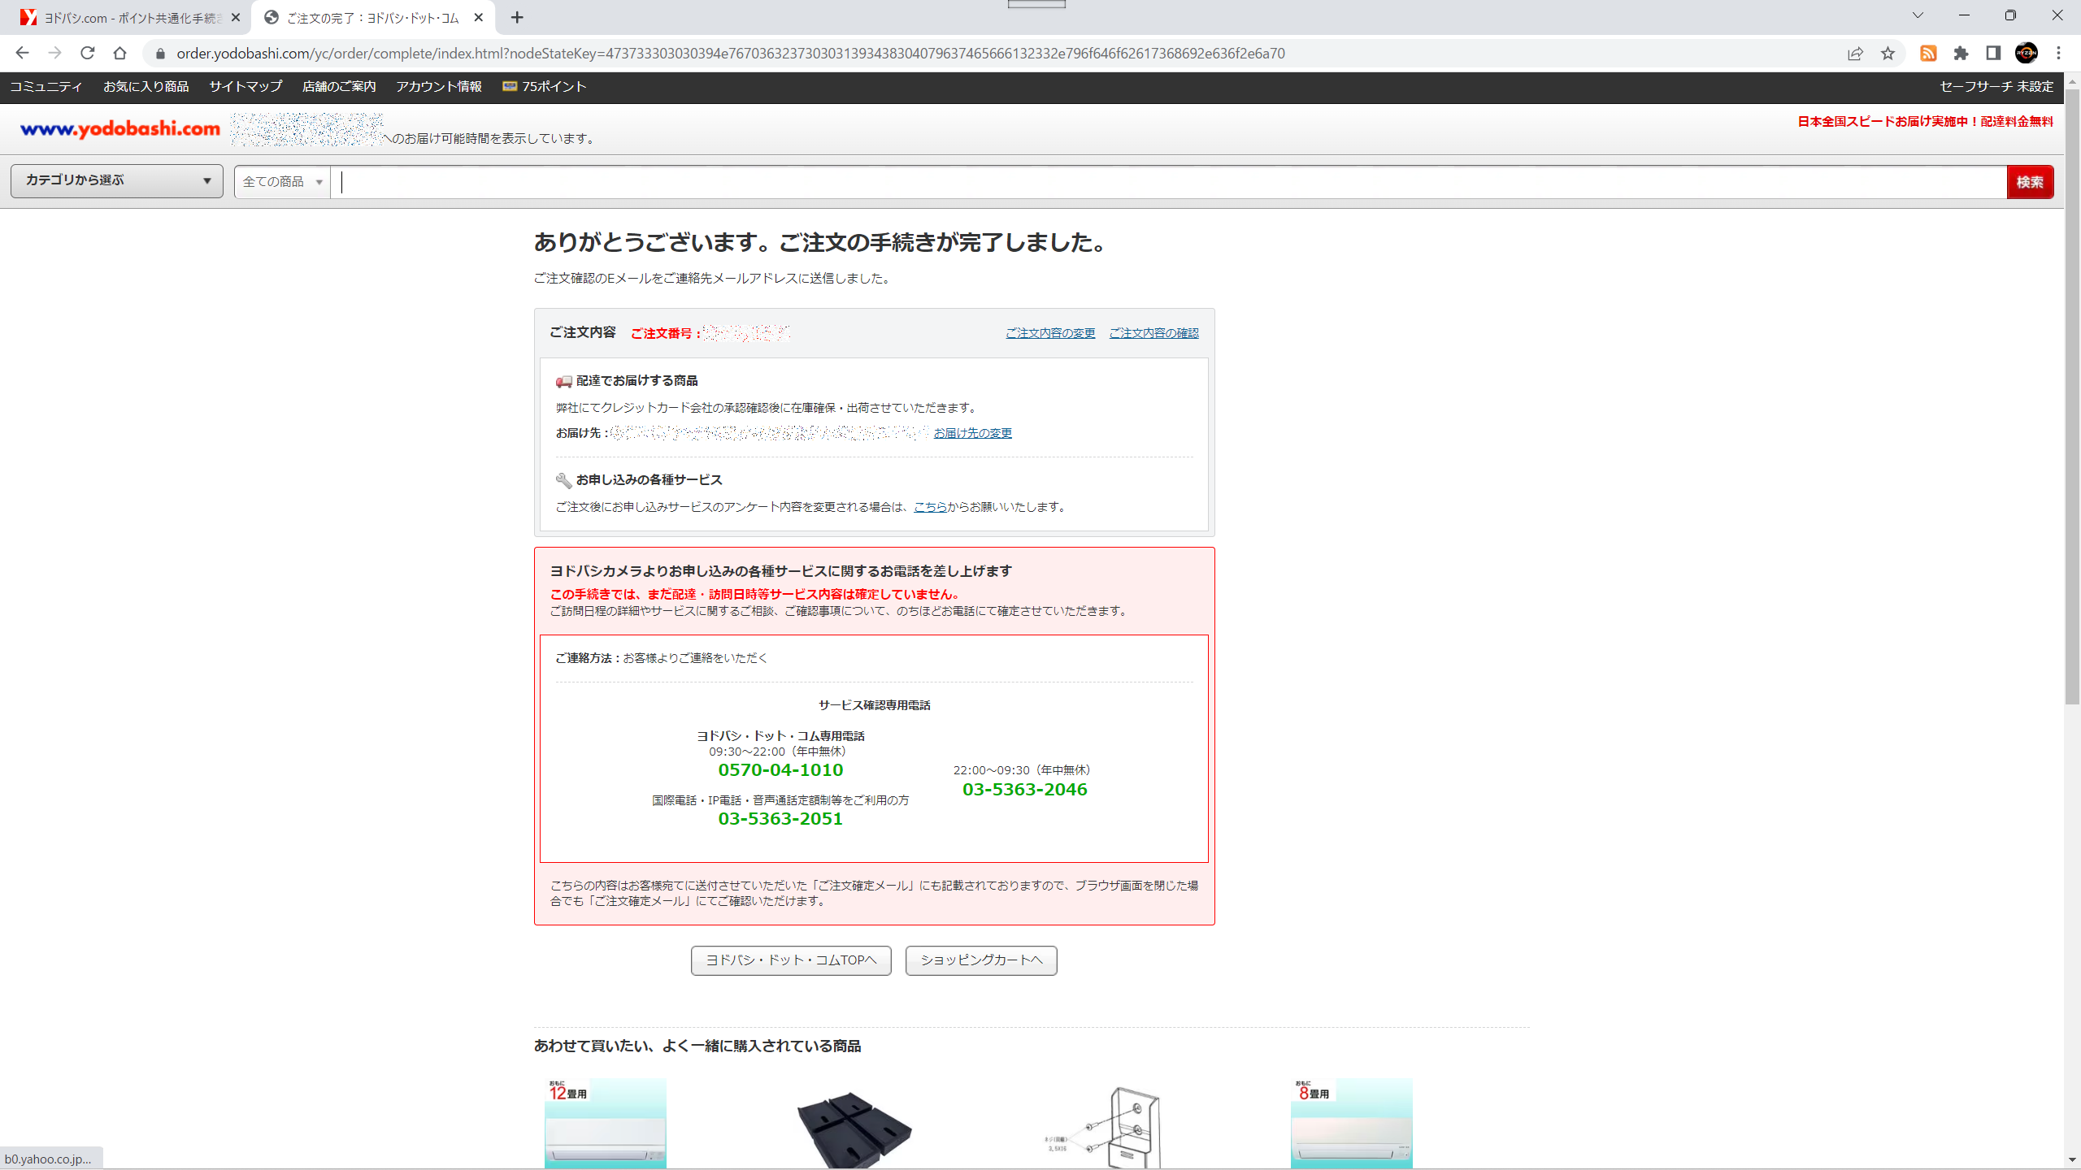Click 日本全国スピードお届け banner text
2081x1170 pixels.
pos(1925,121)
